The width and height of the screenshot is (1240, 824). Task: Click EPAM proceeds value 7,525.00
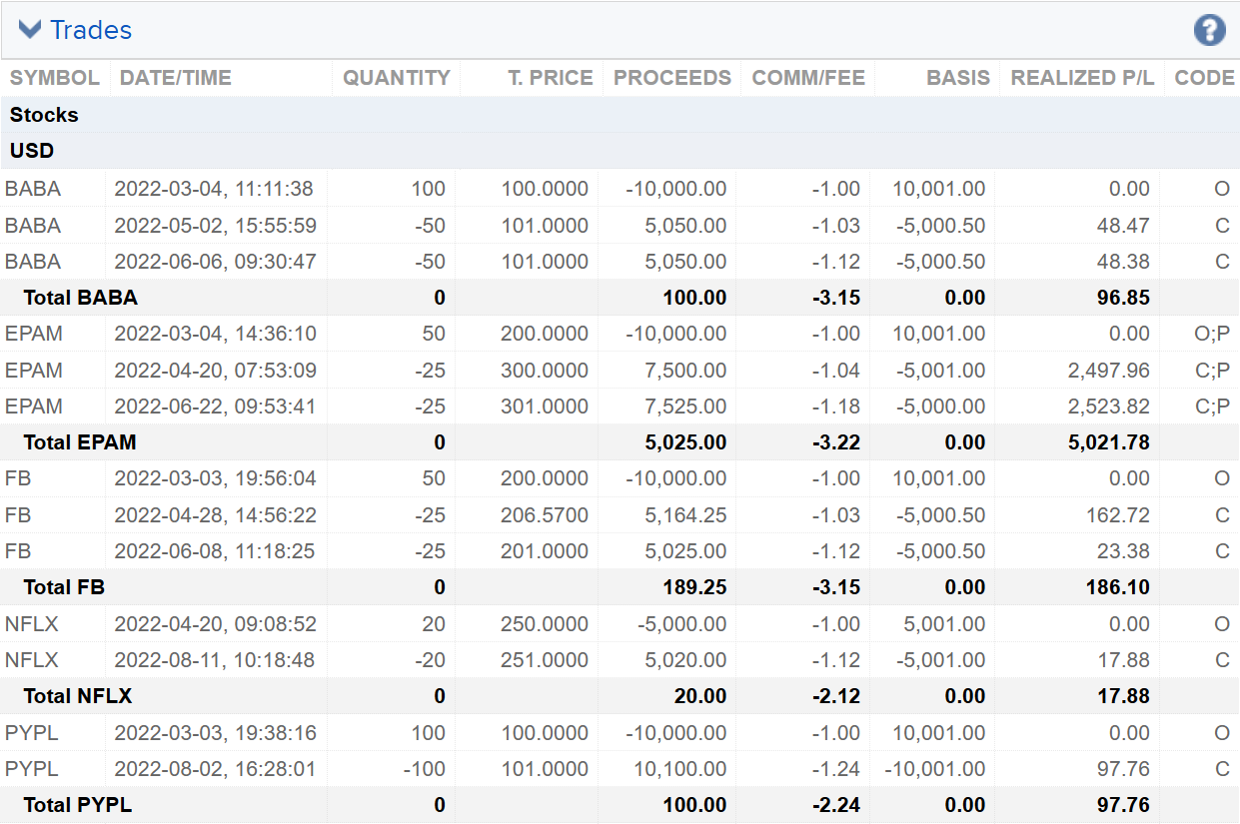(x=686, y=407)
